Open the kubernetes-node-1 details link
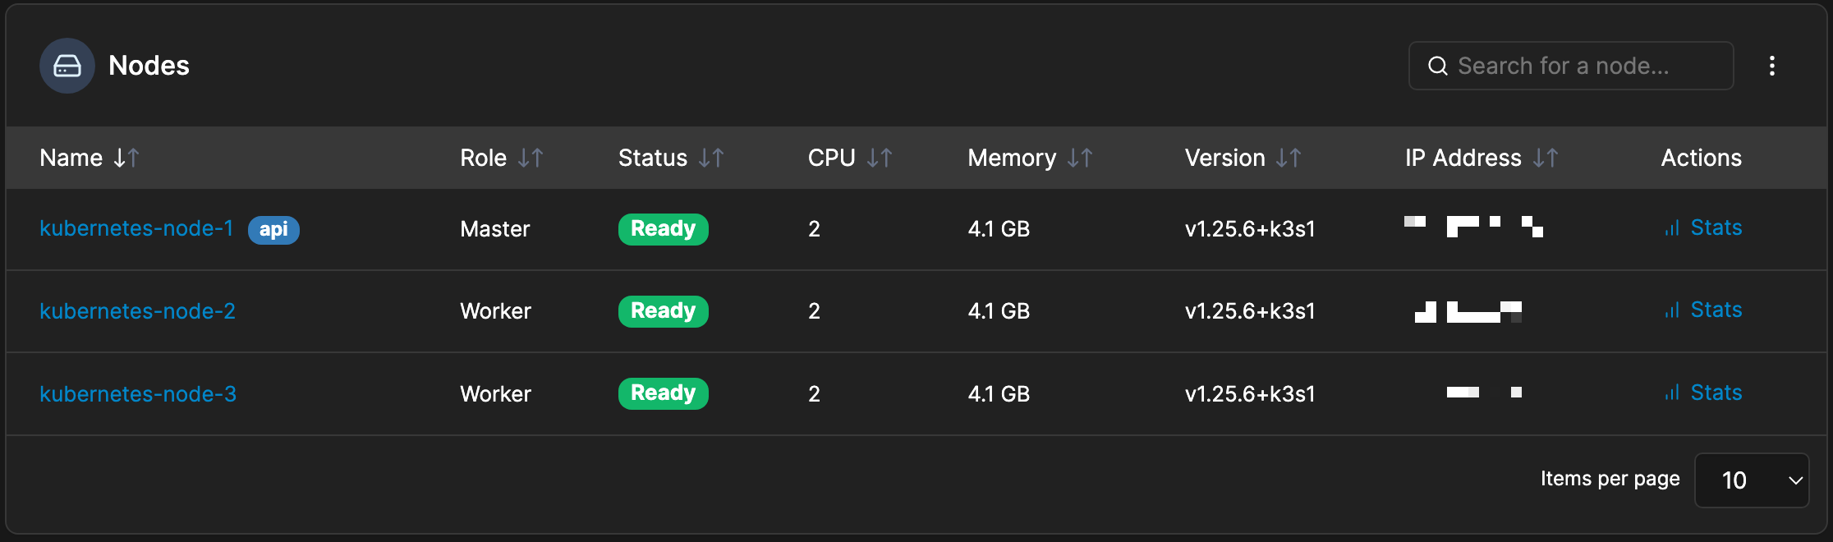Viewport: 1833px width, 542px height. point(136,228)
